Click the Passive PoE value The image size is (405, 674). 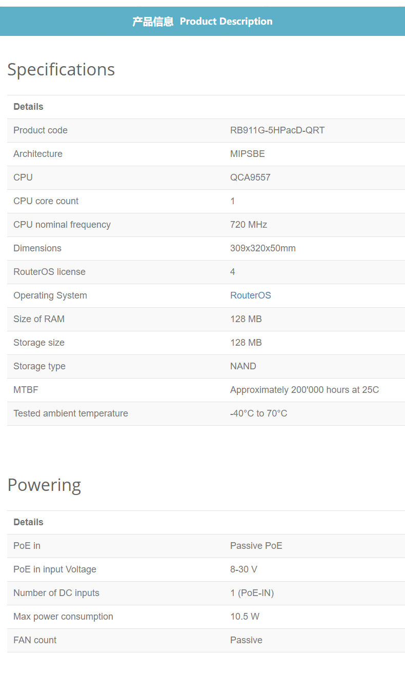point(256,546)
